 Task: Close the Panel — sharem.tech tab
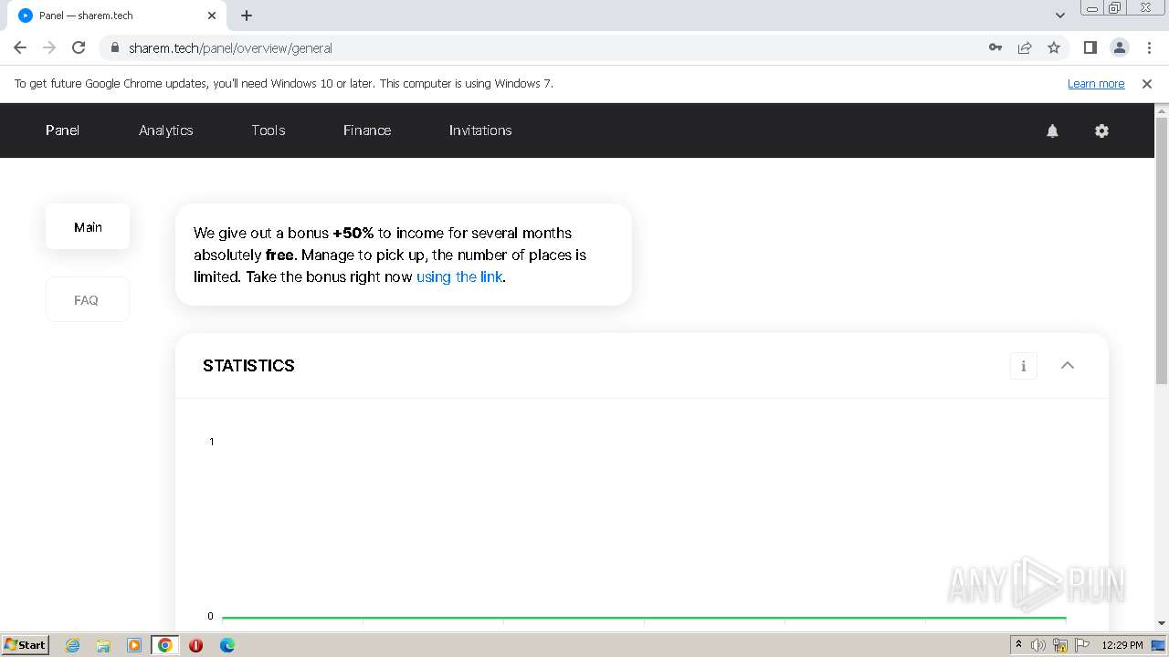coord(212,16)
